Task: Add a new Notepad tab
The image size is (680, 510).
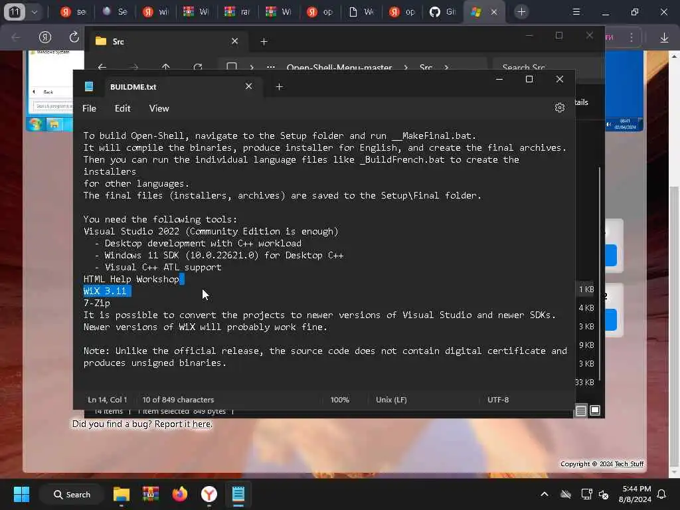Action: tap(280, 87)
